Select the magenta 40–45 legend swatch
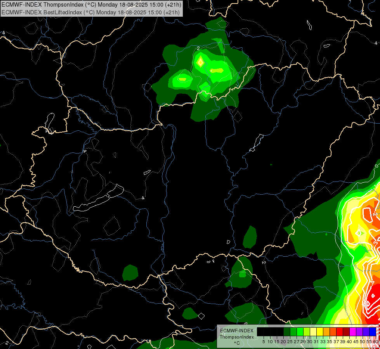The image size is (380, 349). click(353, 332)
